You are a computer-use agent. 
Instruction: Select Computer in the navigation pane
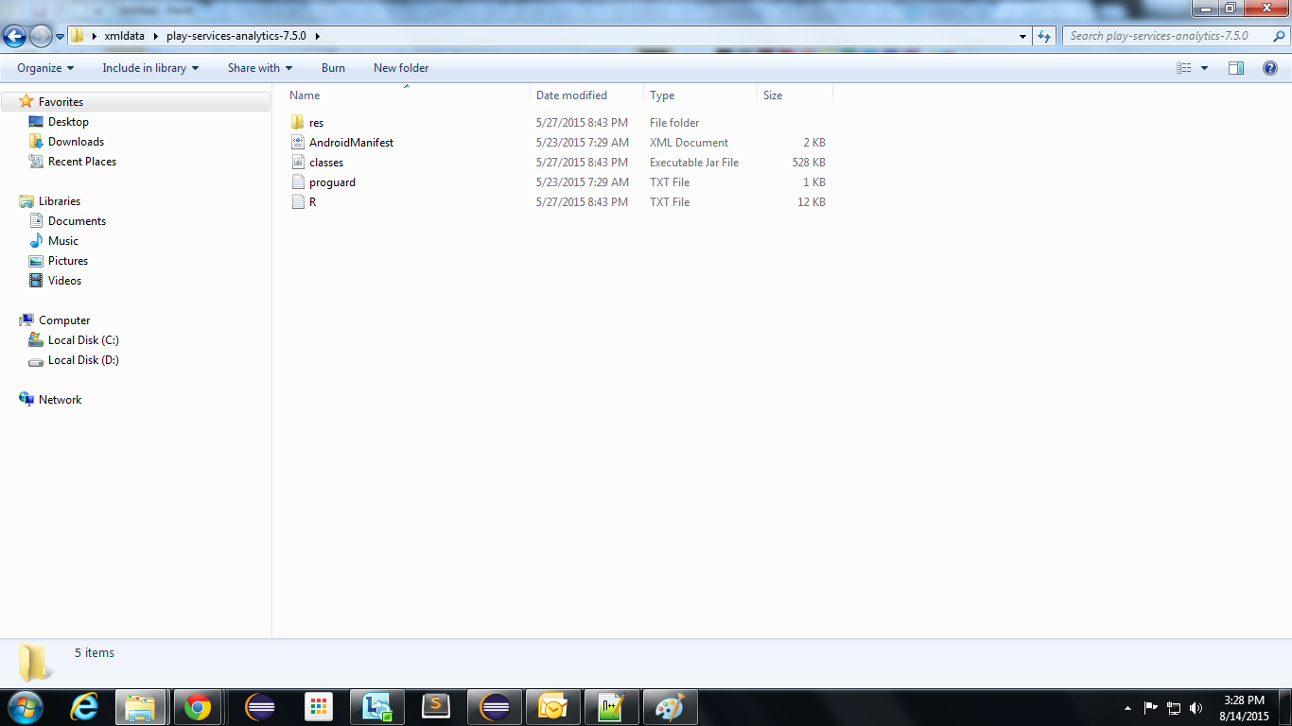click(64, 320)
